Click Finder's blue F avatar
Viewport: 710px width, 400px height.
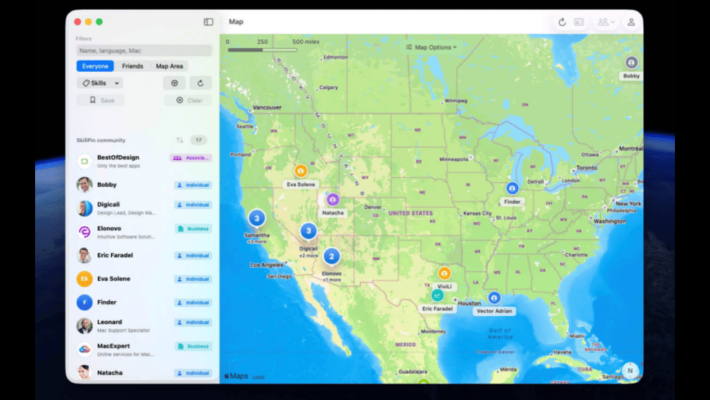click(84, 302)
